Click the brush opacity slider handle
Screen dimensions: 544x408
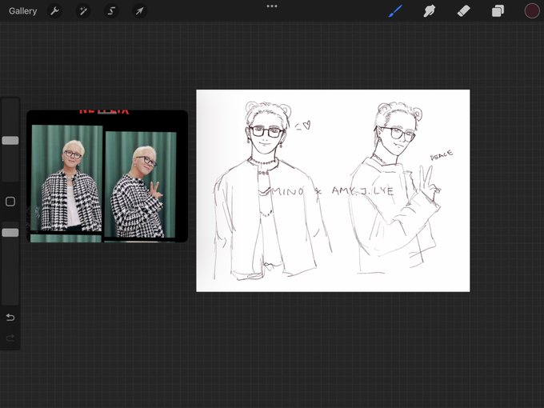coord(10,233)
